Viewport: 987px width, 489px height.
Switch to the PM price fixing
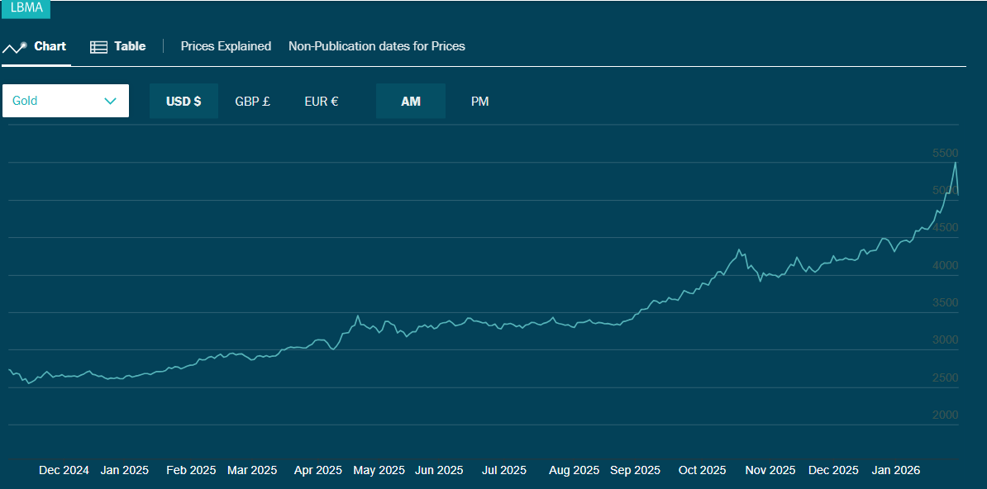tap(479, 101)
